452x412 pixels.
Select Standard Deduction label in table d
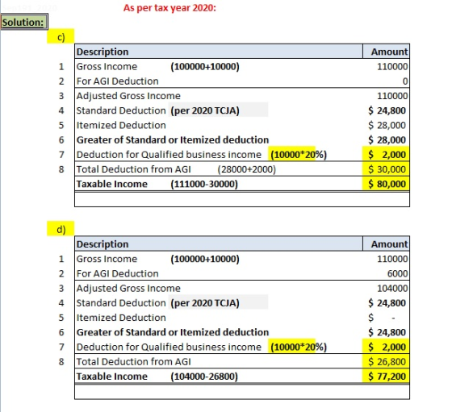(121, 303)
